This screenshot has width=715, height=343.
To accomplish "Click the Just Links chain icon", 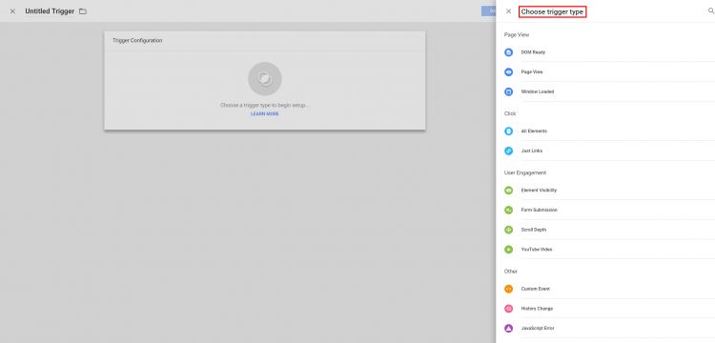I will pyautogui.click(x=508, y=151).
